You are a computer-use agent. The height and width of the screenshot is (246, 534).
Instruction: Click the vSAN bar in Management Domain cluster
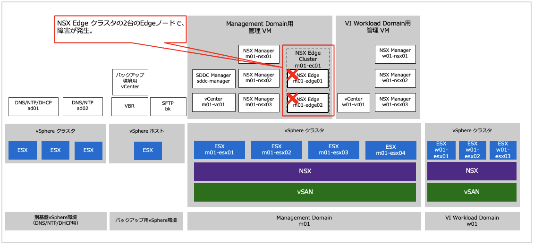coord(305,192)
